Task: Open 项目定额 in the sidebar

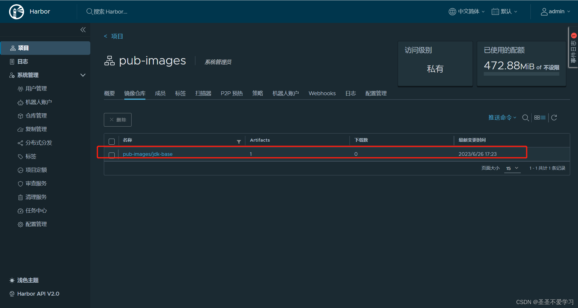Action: point(36,170)
